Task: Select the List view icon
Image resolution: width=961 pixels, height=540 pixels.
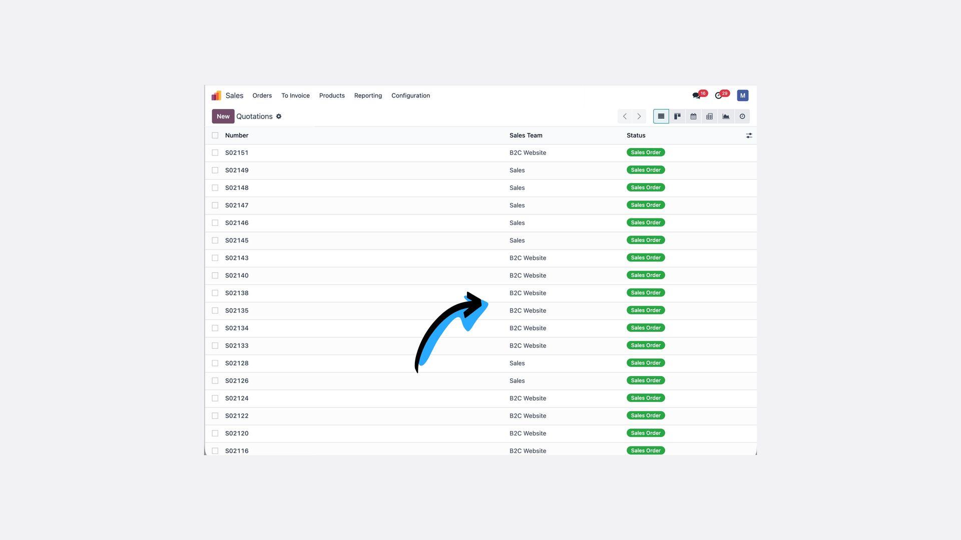Action: tap(661, 116)
